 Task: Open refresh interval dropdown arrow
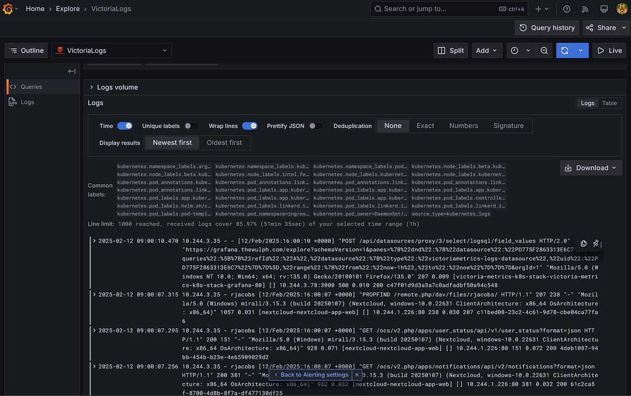581,50
